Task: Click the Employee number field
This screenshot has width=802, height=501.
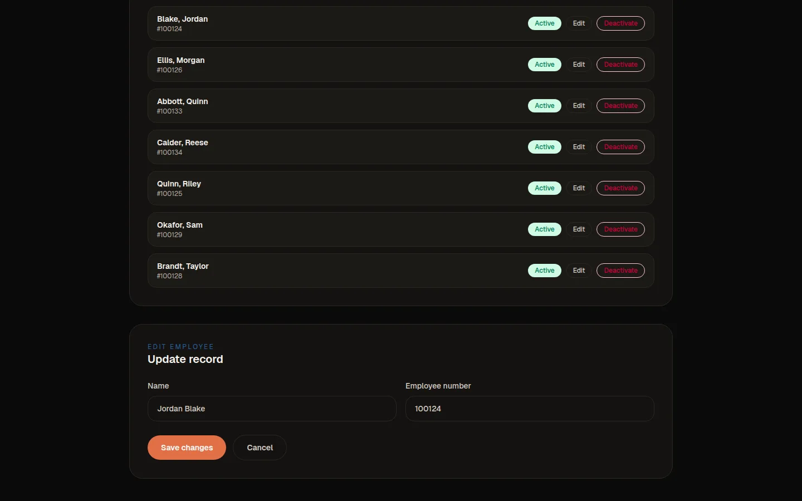Action: (530, 409)
